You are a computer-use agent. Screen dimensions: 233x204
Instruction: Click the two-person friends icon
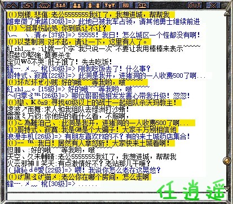(x=77, y=5)
